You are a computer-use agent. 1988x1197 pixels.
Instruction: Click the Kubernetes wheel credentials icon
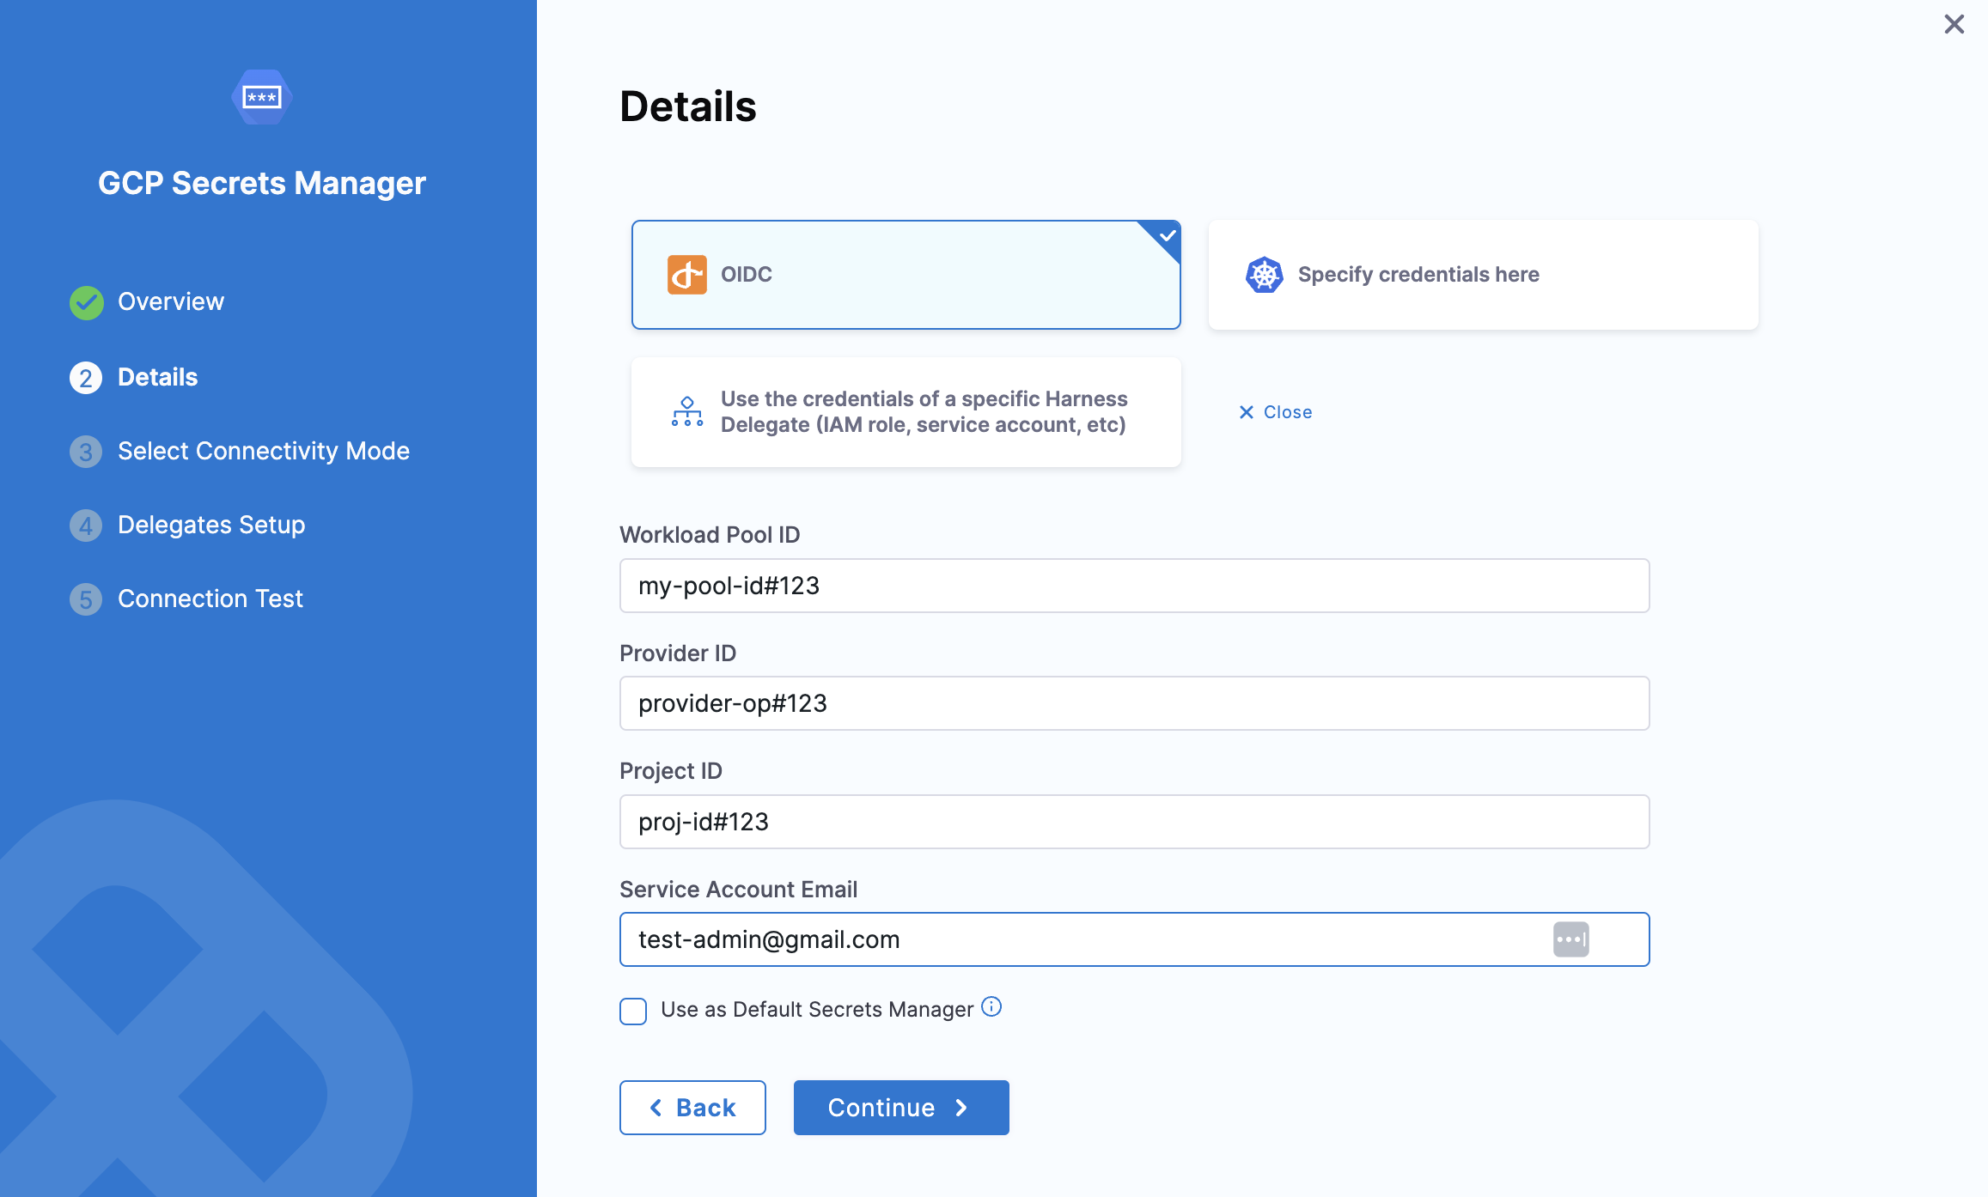(x=1264, y=275)
